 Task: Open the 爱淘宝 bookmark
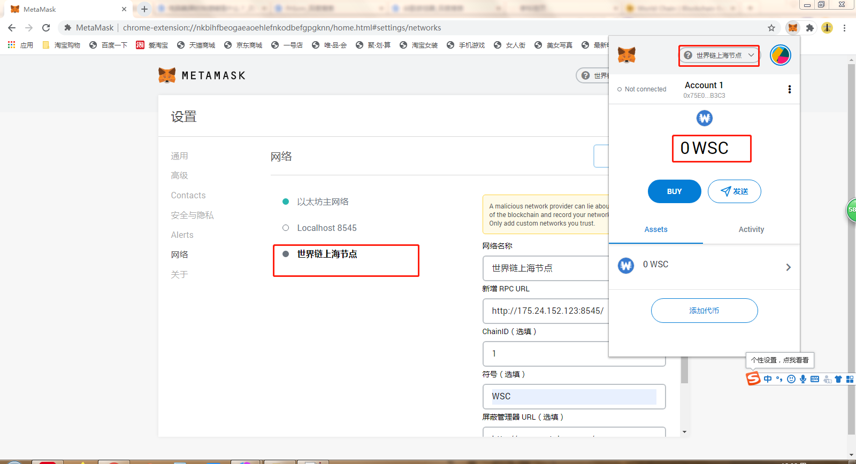pyautogui.click(x=152, y=45)
